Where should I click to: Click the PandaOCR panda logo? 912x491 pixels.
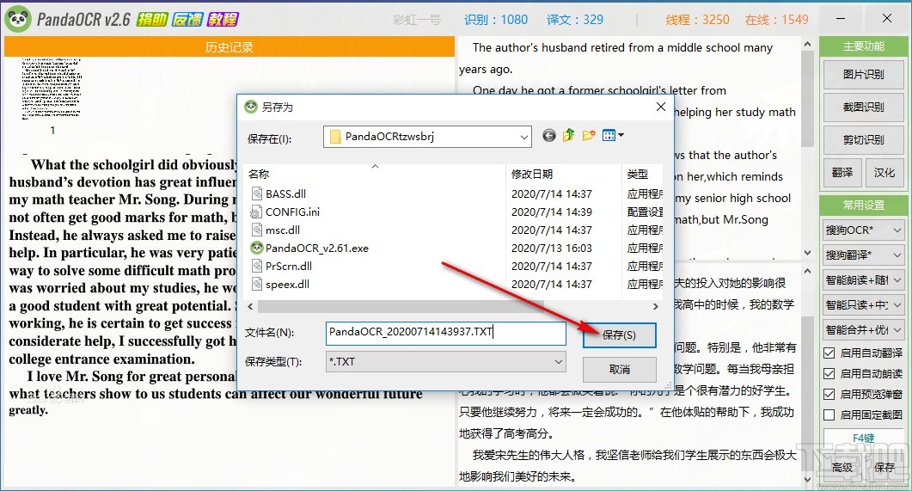coord(17,20)
